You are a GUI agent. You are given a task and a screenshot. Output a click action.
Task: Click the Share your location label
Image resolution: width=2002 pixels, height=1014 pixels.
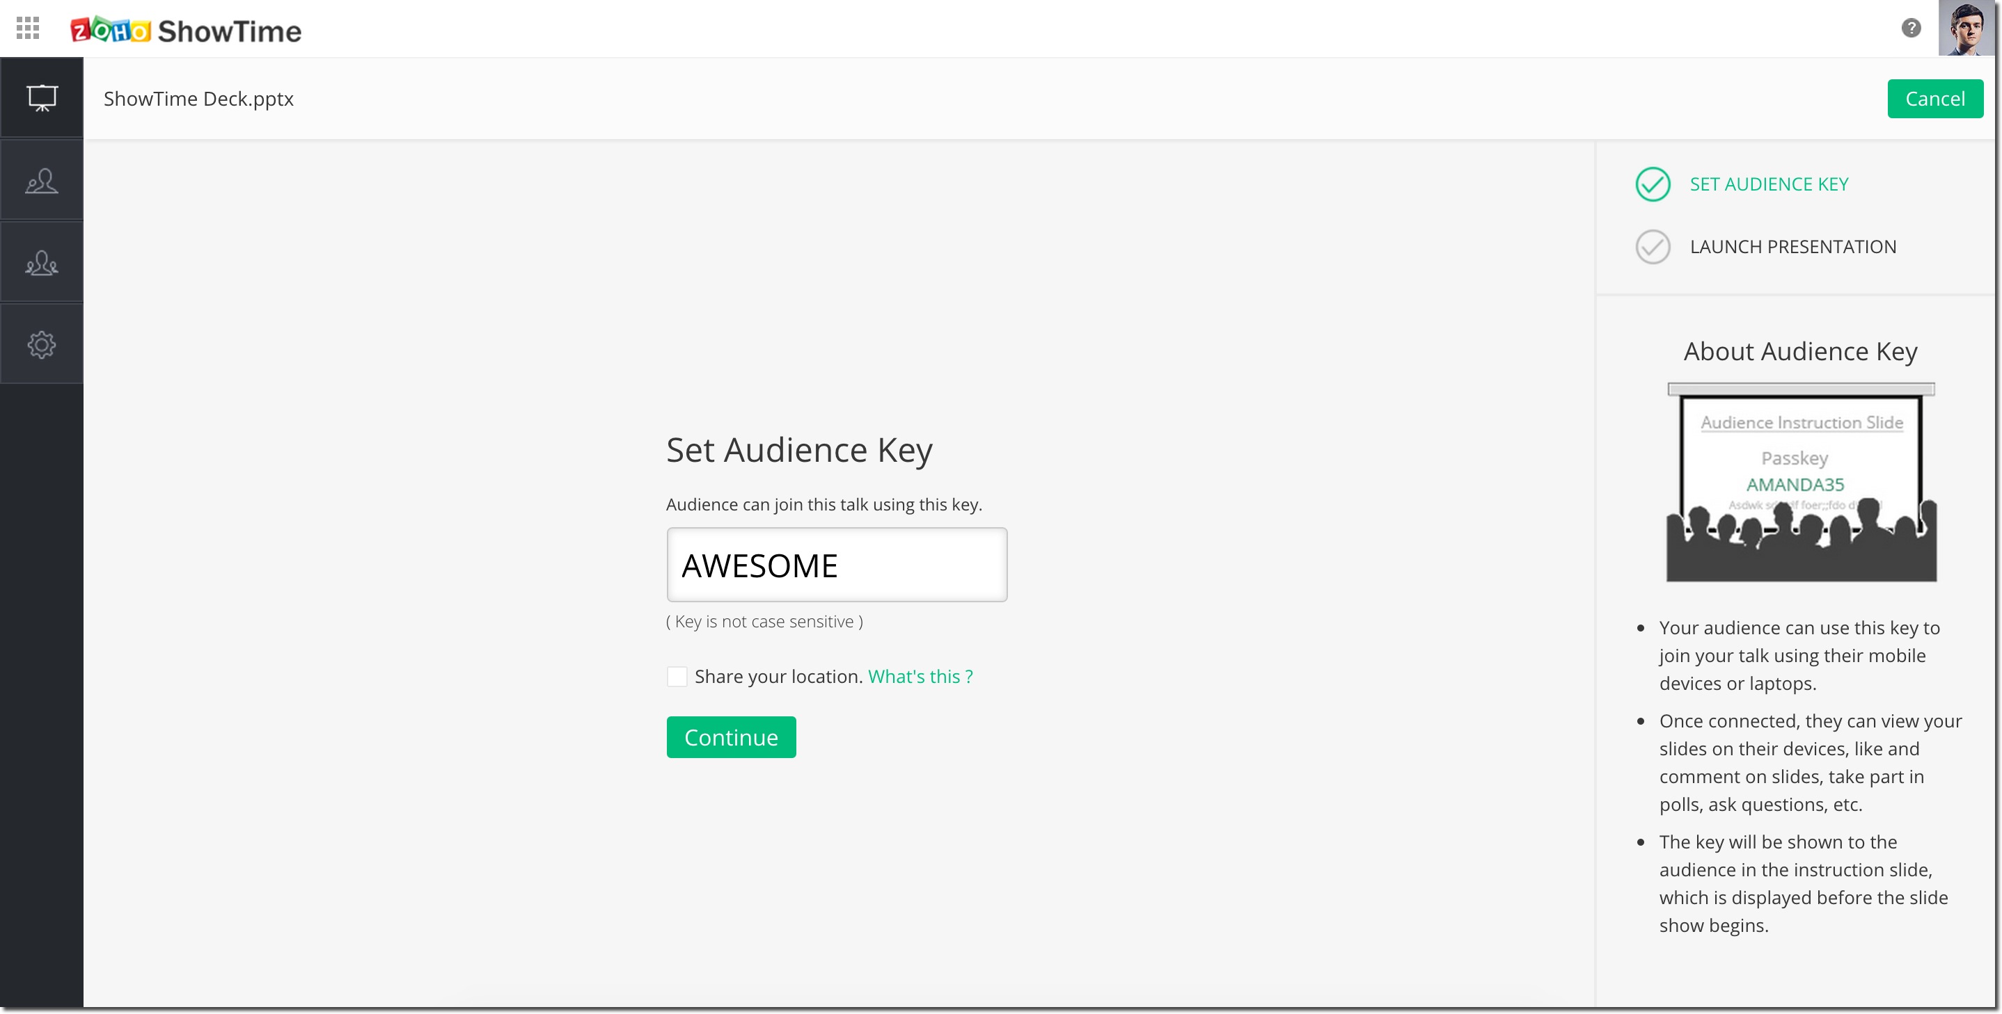tap(778, 677)
